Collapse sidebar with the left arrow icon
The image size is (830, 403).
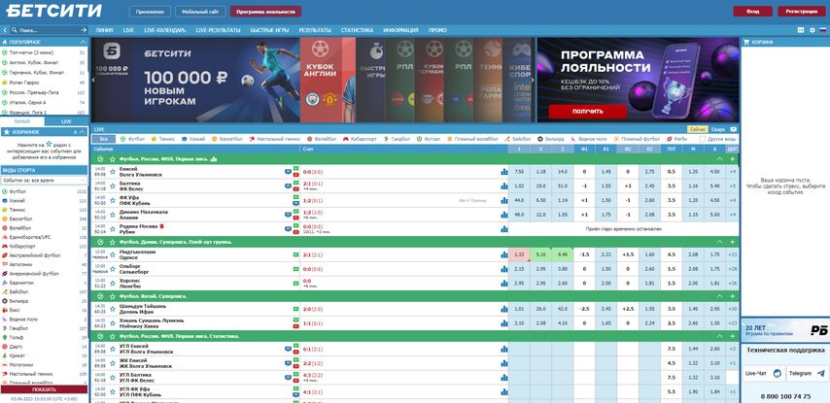click(x=4, y=30)
